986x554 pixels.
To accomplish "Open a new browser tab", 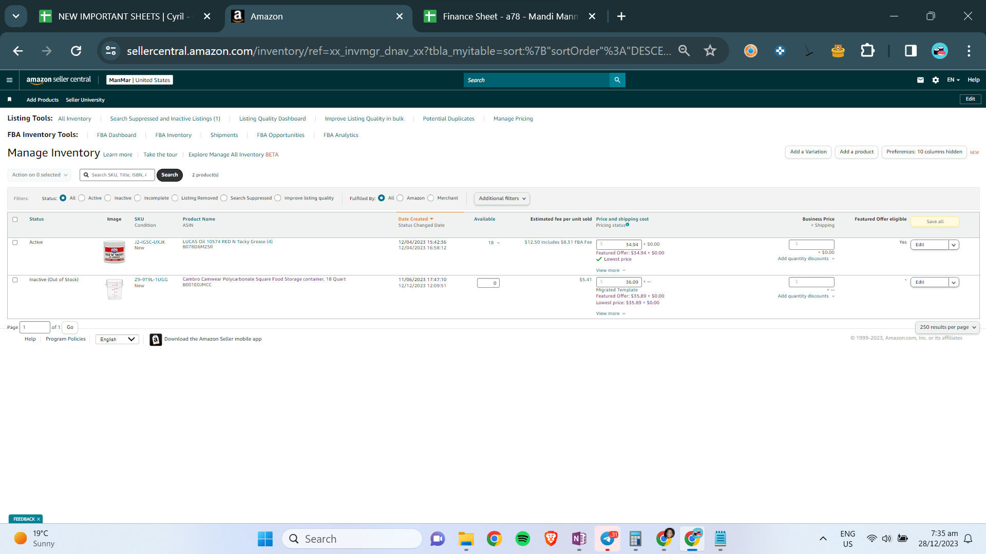I will [621, 16].
